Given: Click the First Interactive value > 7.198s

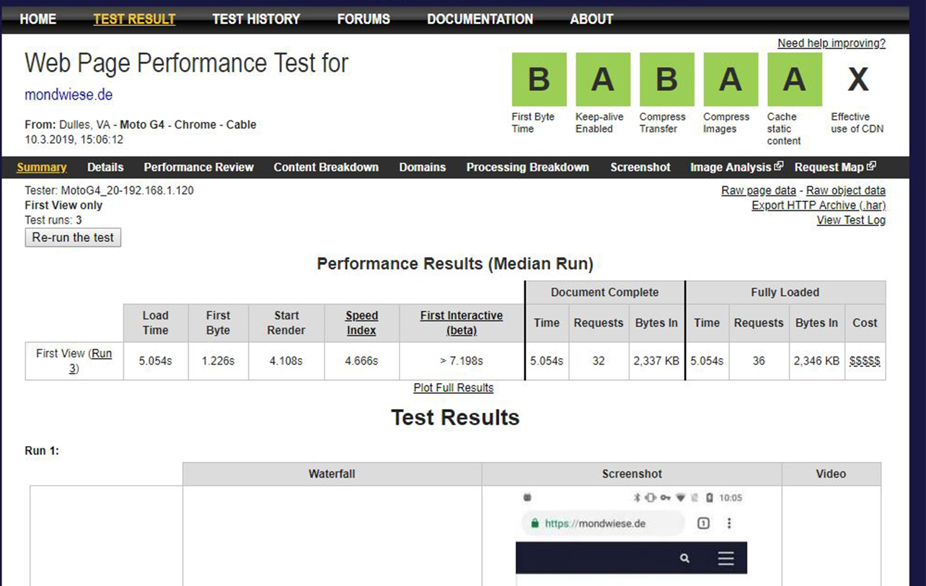Looking at the screenshot, I should tap(462, 361).
